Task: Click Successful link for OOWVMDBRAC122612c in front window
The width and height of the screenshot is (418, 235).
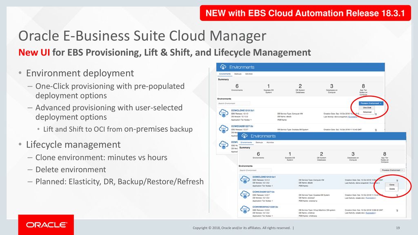Action: pos(370,213)
